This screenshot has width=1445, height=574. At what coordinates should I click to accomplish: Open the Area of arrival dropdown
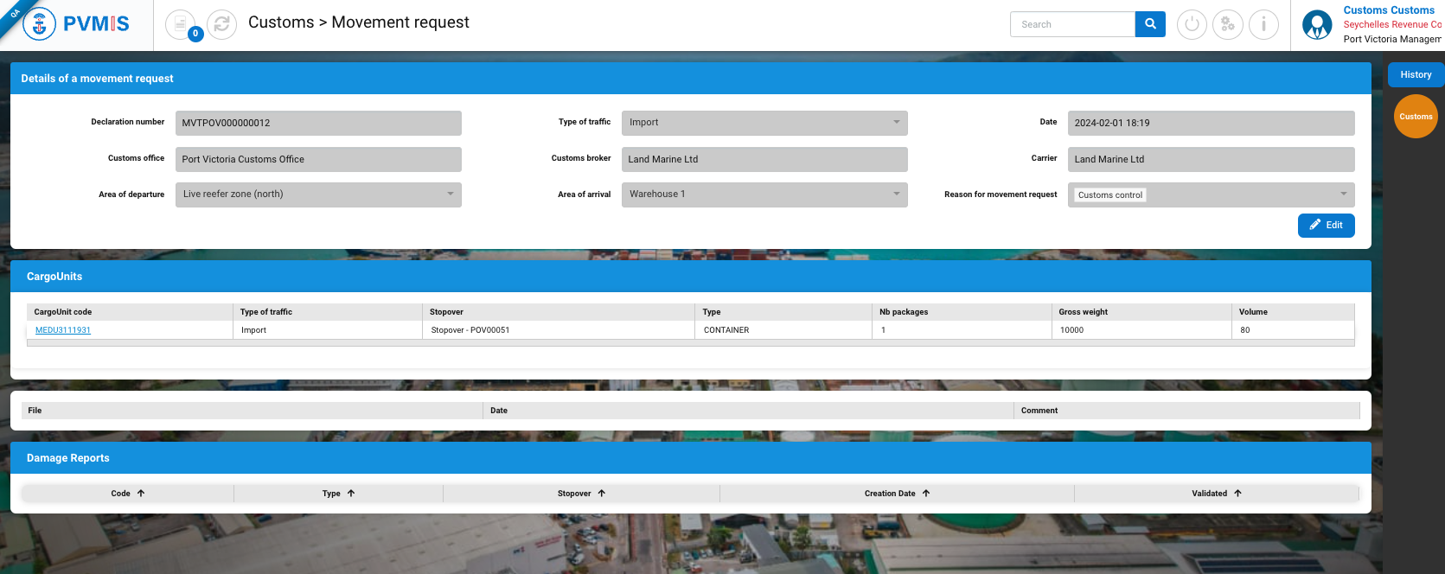pos(764,195)
